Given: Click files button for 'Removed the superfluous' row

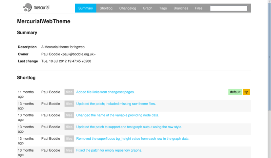Looking at the screenshot, I should click(x=69, y=138).
